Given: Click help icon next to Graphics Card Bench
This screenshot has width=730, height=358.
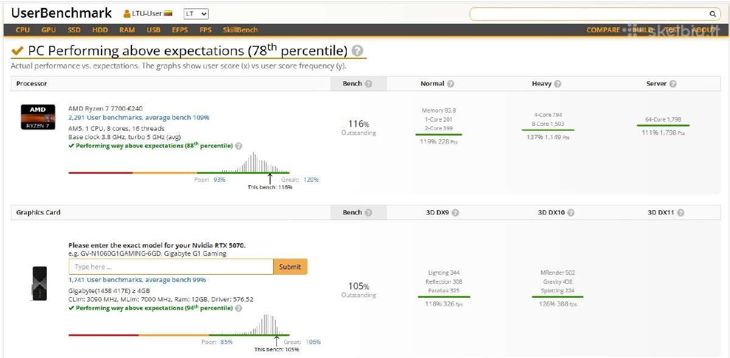Looking at the screenshot, I should click(x=368, y=213).
